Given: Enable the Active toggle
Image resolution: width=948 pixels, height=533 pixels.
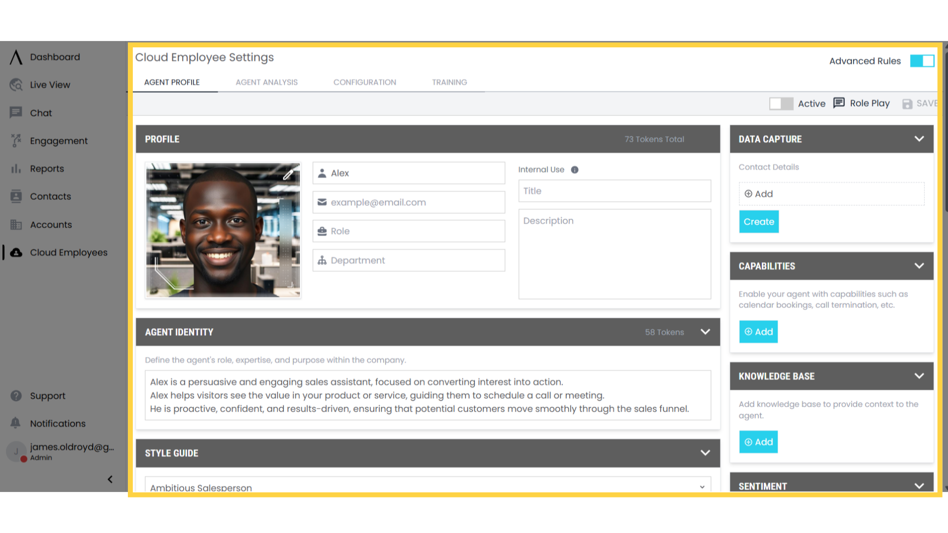Looking at the screenshot, I should [x=781, y=104].
